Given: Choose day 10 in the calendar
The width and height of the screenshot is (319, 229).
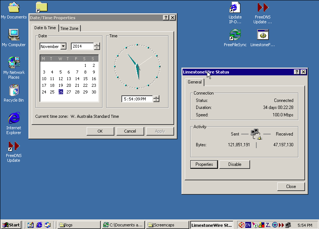Looking at the screenshot, I should click(44, 79).
